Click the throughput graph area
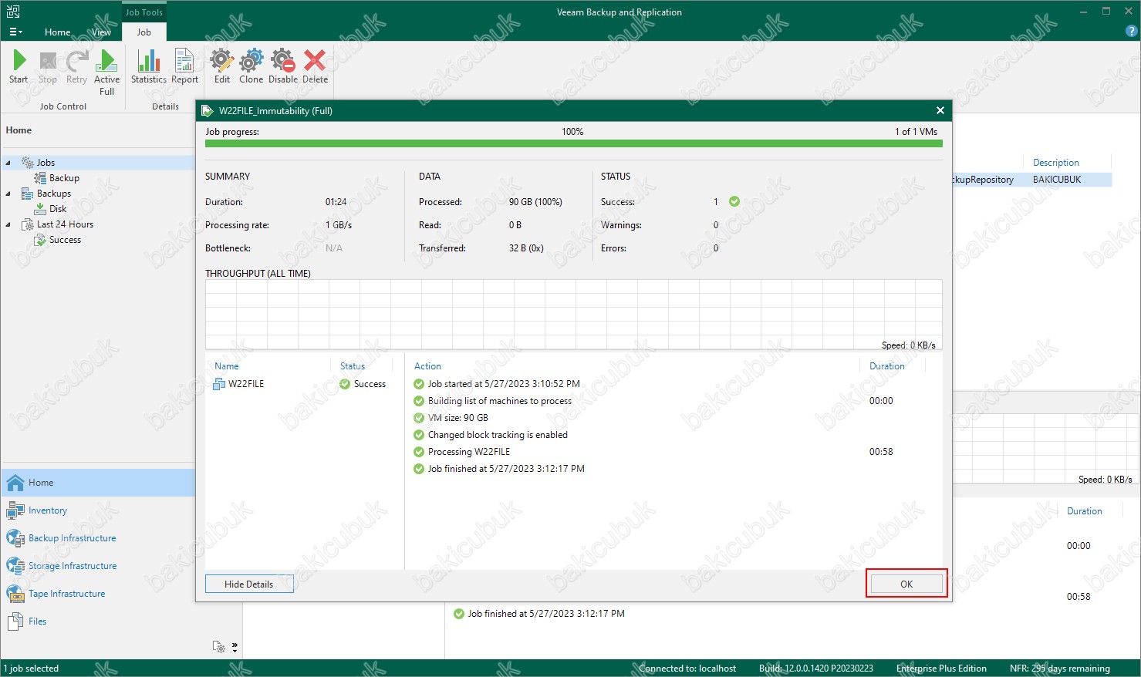Screen dimensions: 1141x677 tap(573, 315)
